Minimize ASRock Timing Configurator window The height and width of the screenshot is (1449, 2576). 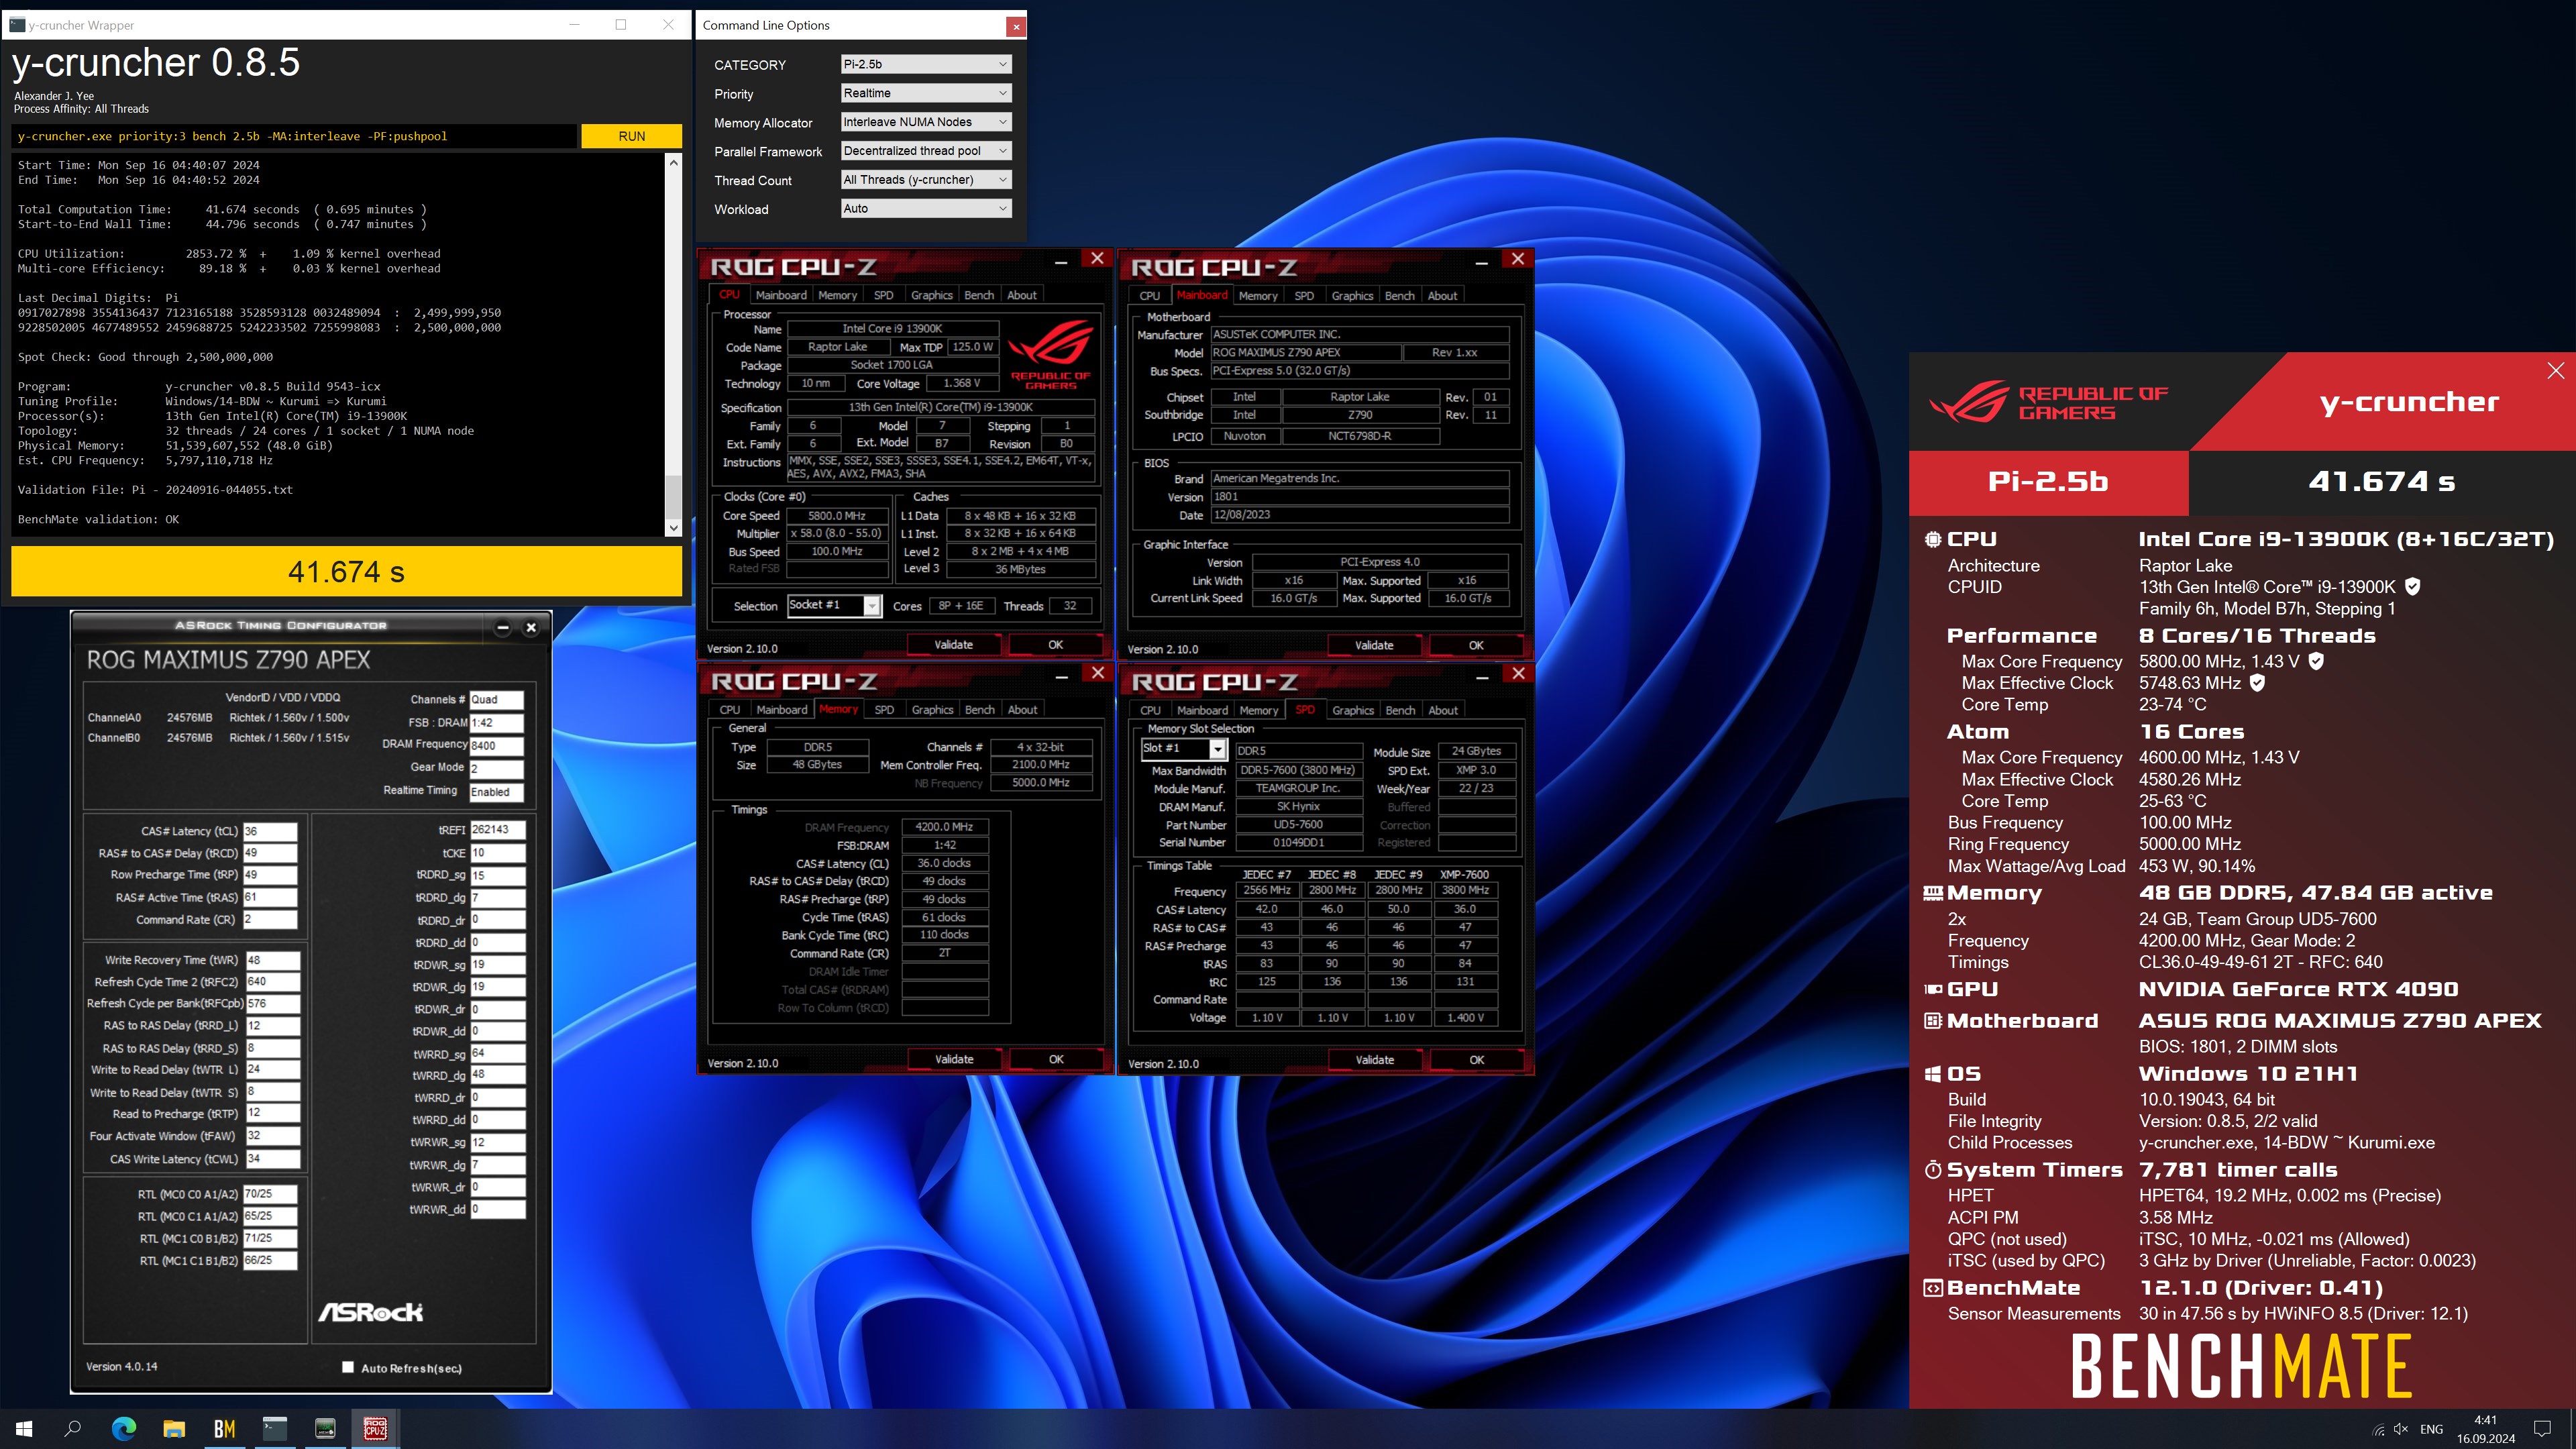(503, 627)
